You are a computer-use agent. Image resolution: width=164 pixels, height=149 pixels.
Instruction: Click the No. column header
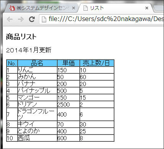click(12, 63)
